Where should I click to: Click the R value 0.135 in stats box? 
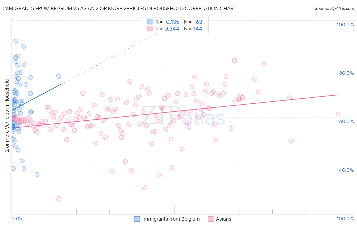coord(173,22)
